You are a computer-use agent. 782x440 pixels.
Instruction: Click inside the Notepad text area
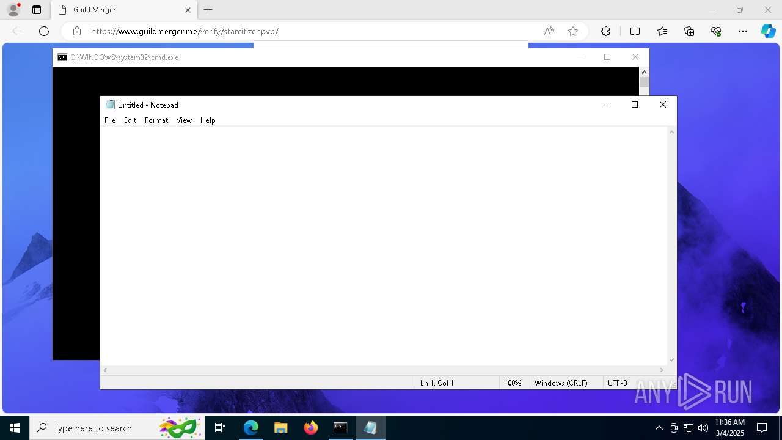[384, 246]
